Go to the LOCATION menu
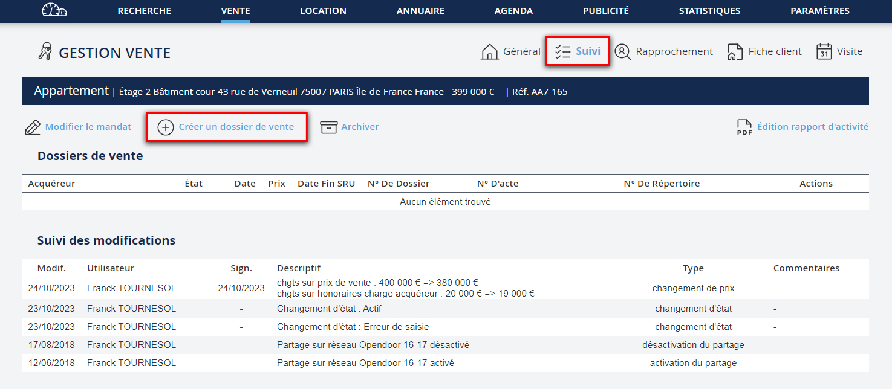Screen dimensions: 892x389 (x=323, y=11)
